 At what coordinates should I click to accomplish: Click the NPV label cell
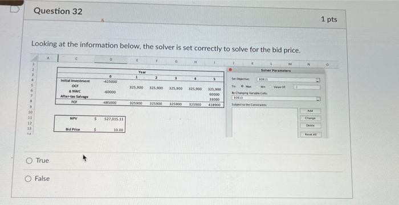coord(74,118)
